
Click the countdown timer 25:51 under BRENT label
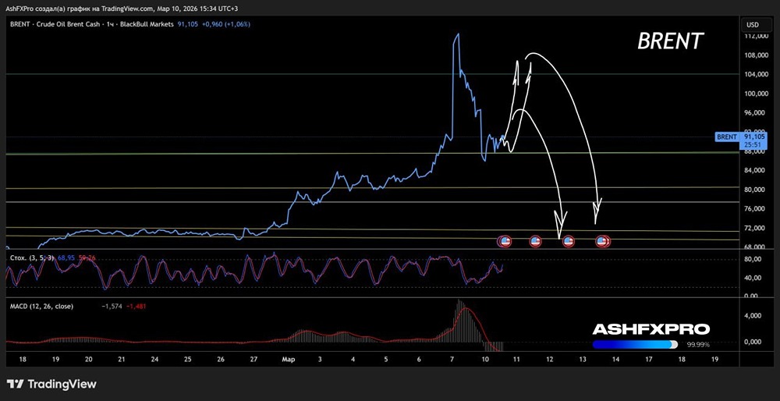coord(753,144)
